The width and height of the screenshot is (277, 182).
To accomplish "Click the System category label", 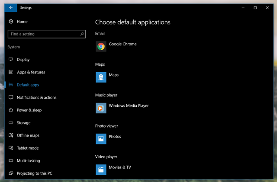I will pyautogui.click(x=13, y=47).
